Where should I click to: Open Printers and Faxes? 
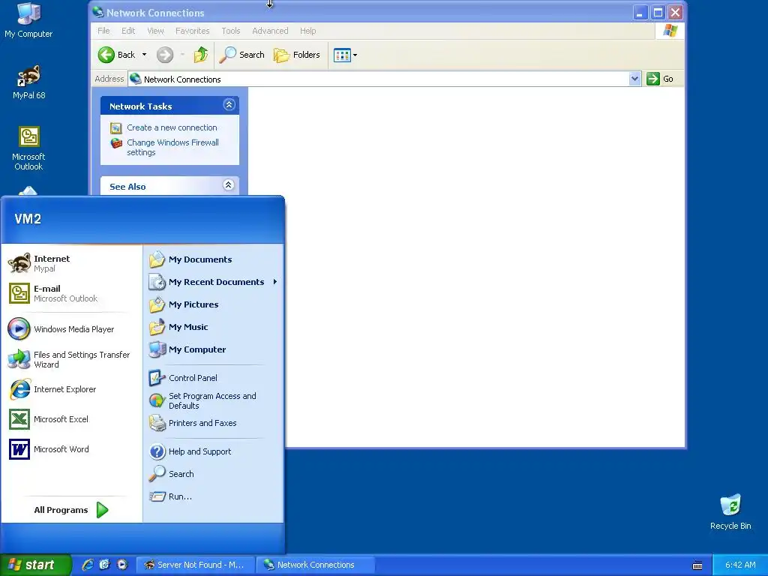(213, 423)
